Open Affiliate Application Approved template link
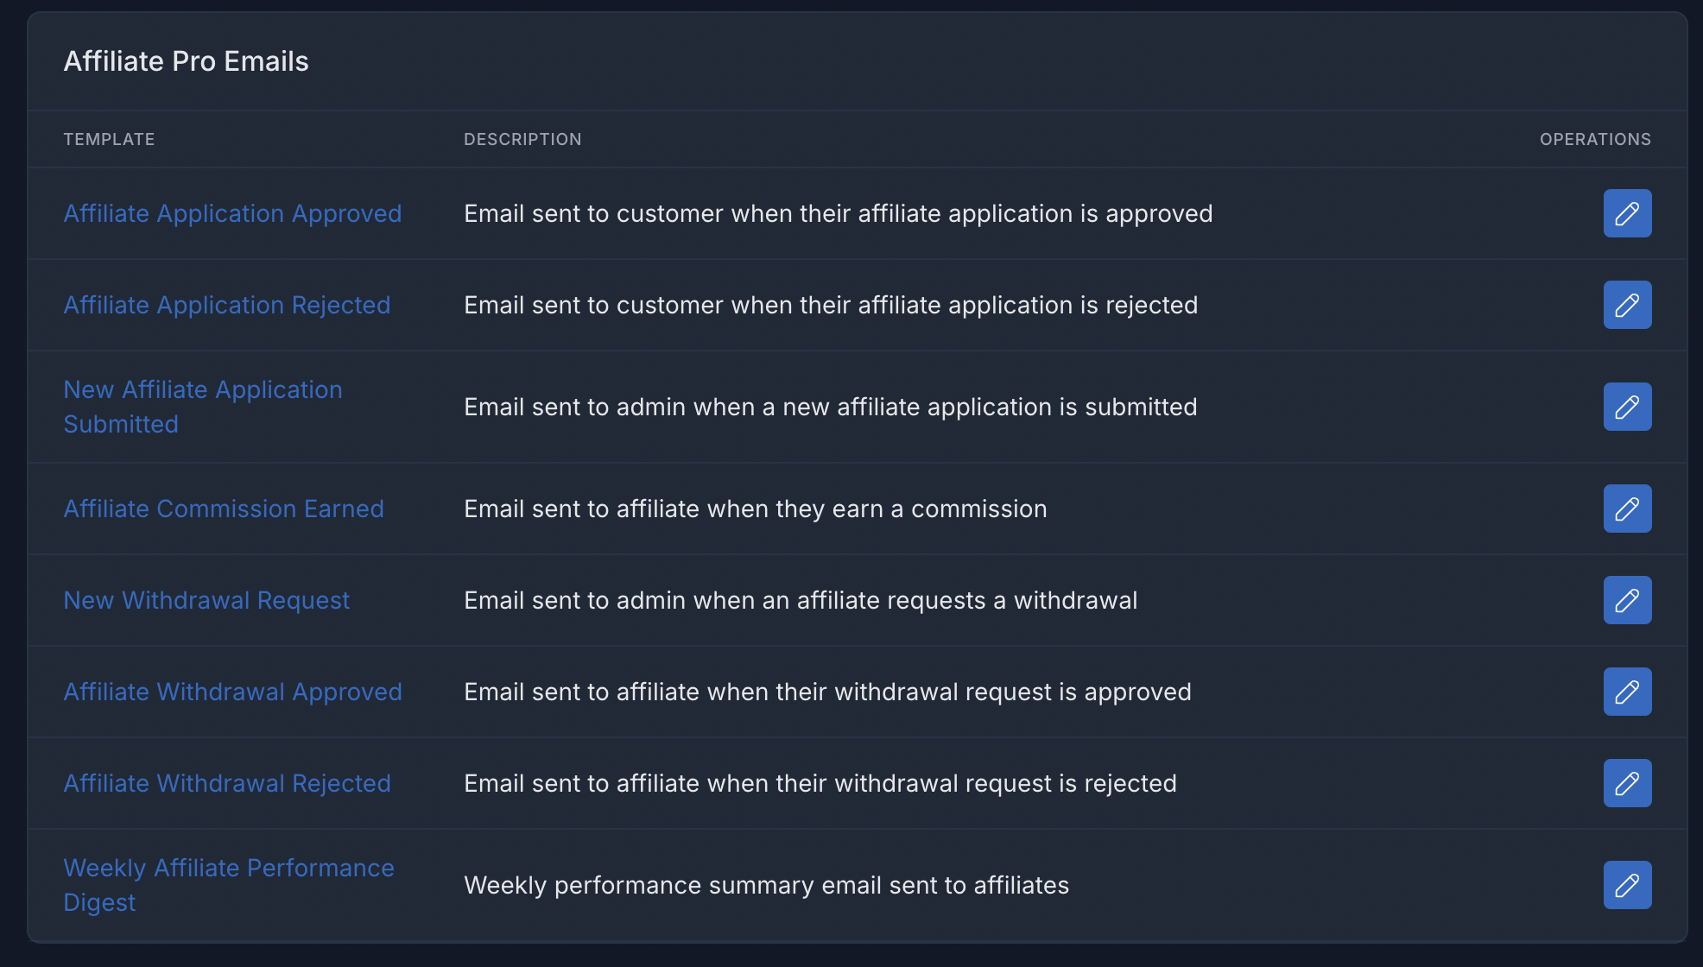This screenshot has height=967, width=1703. 232,213
